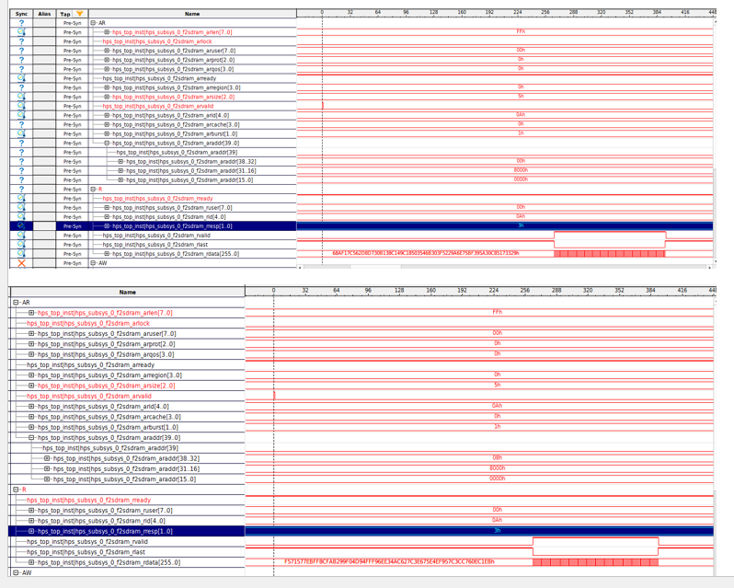Image resolution: width=734 pixels, height=588 pixels.
Task: Select the arready signal in the upper list
Action: [160, 78]
